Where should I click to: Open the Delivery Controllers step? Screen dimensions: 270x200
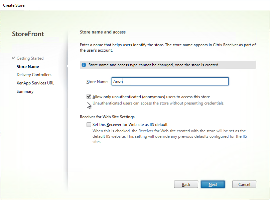pyautogui.click(x=34, y=75)
